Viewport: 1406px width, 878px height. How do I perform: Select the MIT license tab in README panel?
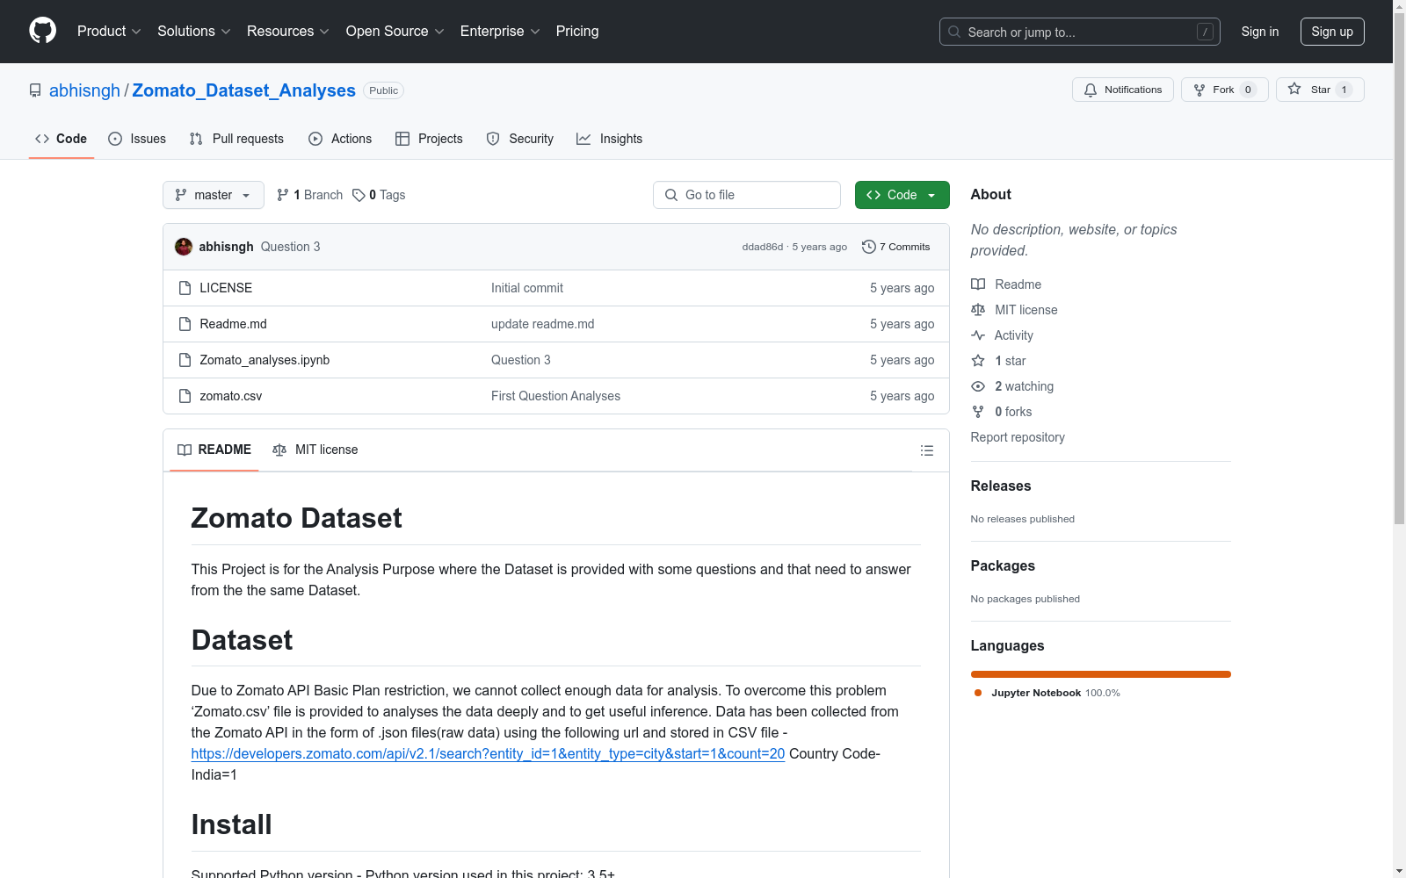click(315, 450)
